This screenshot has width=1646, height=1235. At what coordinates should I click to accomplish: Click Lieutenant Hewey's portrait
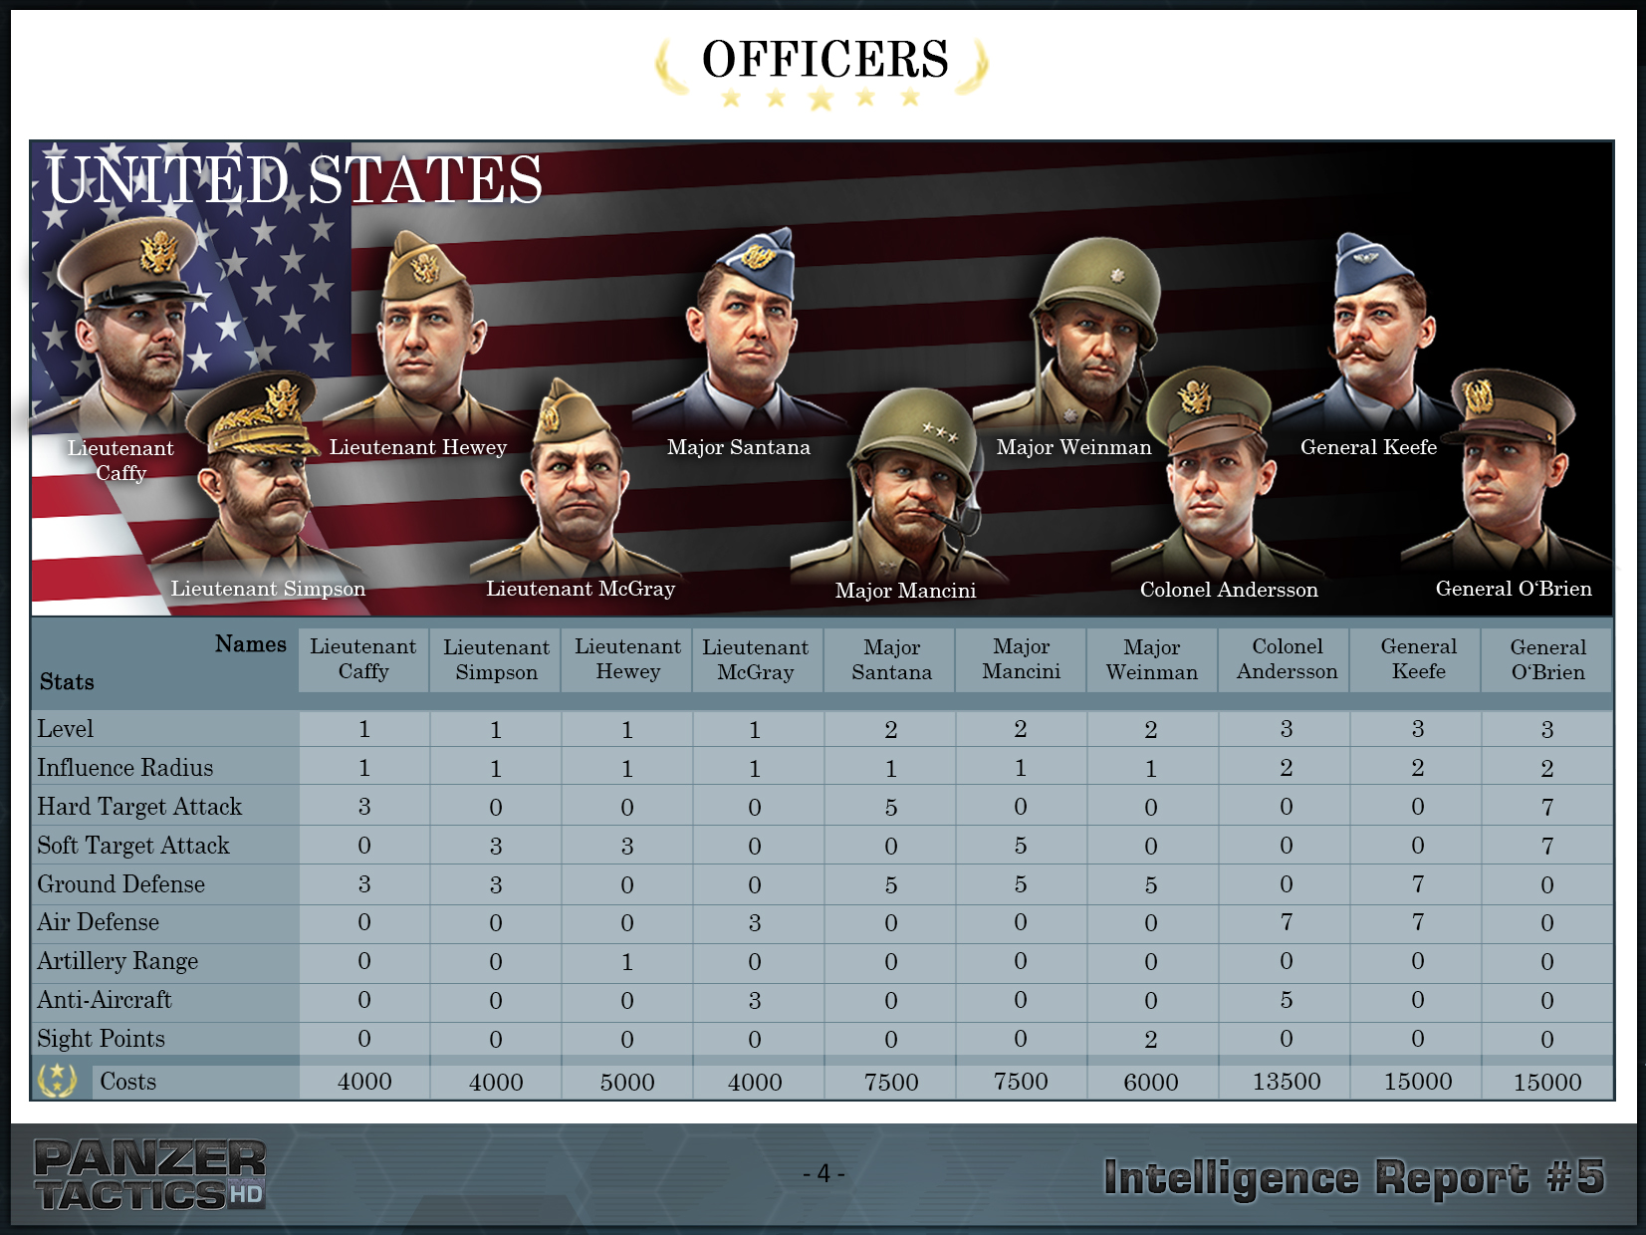click(426, 329)
